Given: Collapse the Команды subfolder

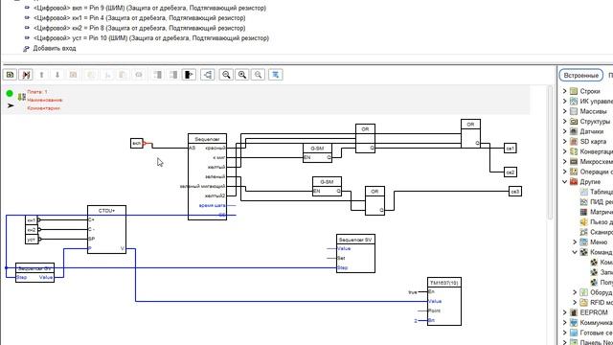Looking at the screenshot, I should pos(575,252).
